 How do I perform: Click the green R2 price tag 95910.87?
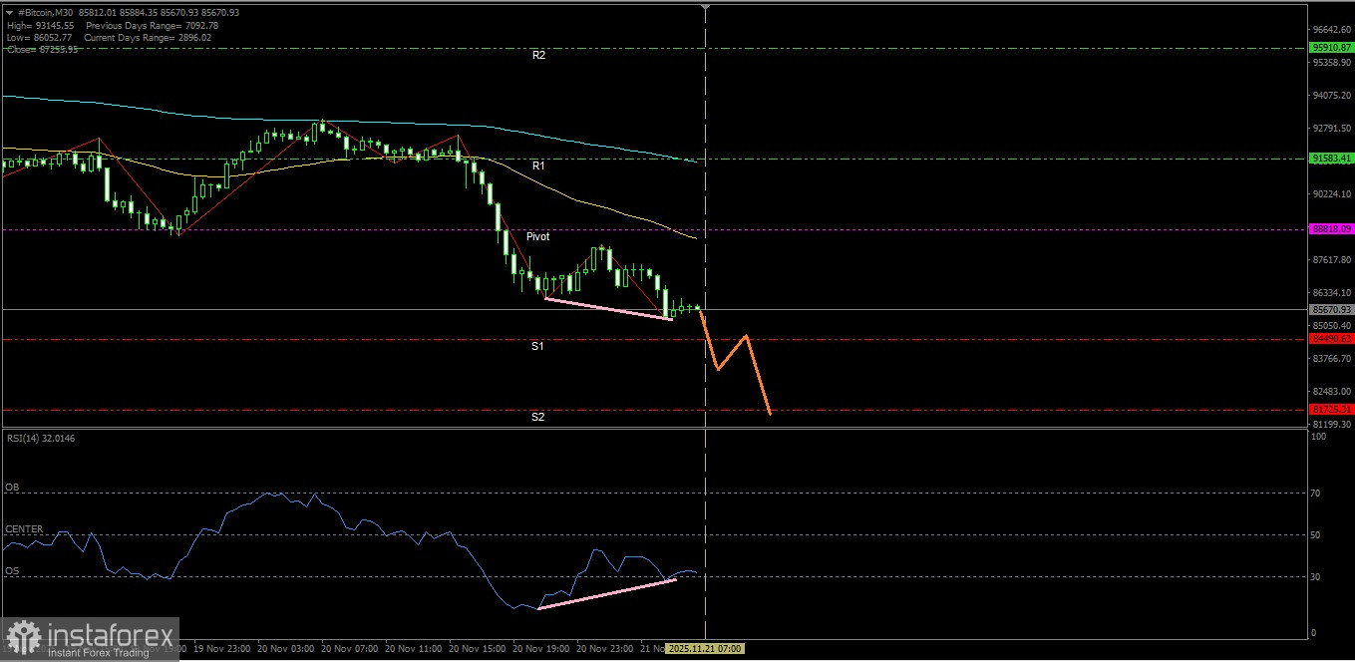1333,47
